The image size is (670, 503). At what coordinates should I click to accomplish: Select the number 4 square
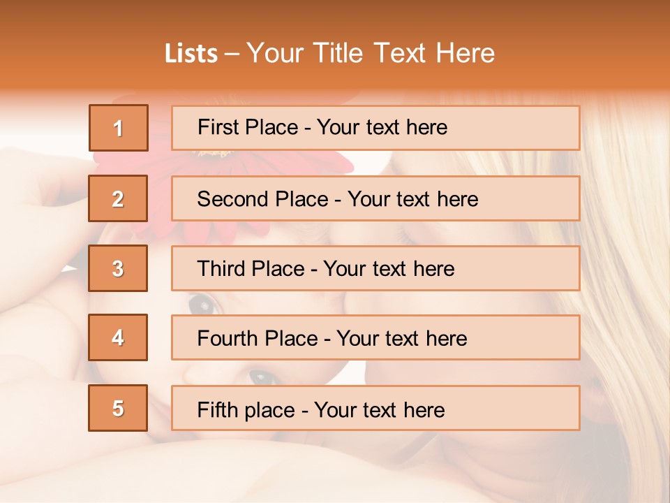pos(118,337)
